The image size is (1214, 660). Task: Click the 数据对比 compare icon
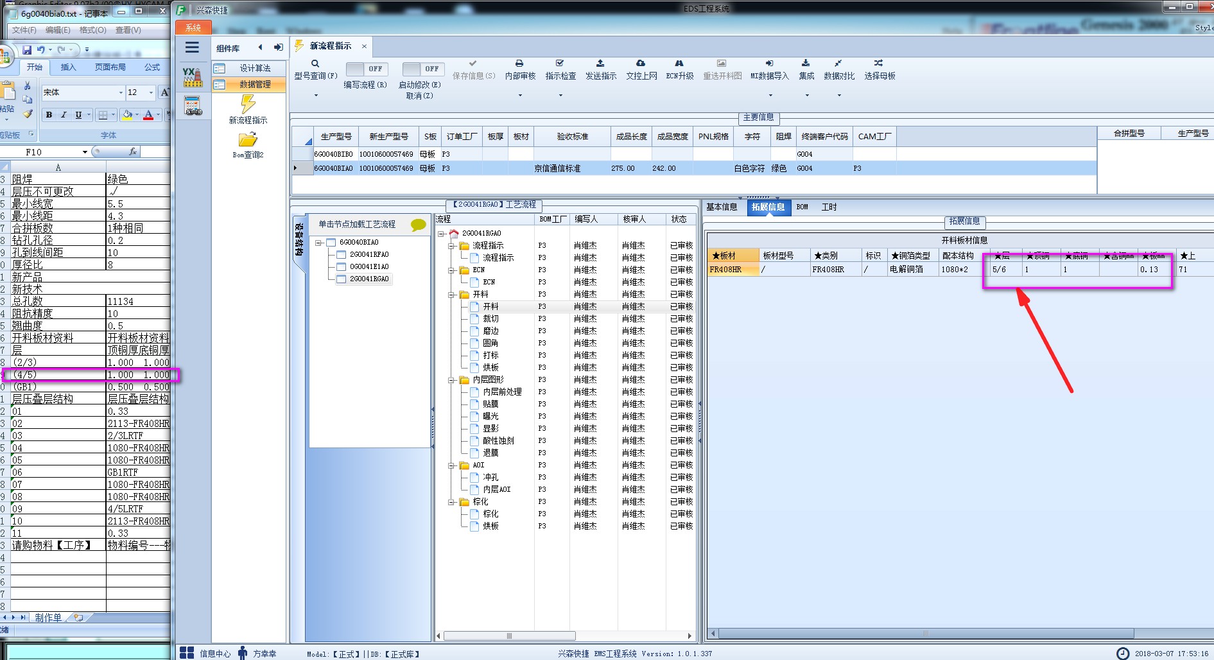point(838,64)
